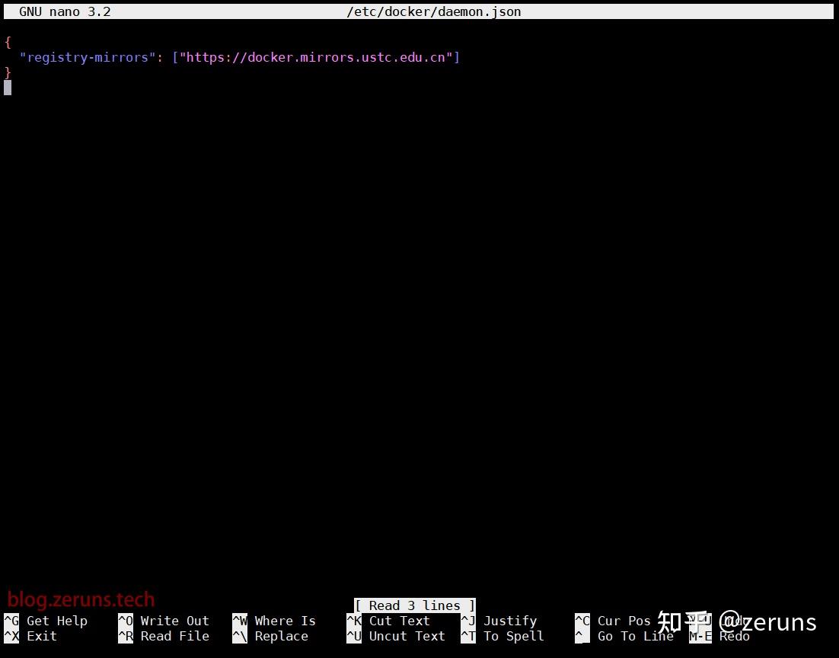Viewport: 839px width, 658px height.
Task: Trigger Uncut Text command
Action: pyautogui.click(x=407, y=636)
